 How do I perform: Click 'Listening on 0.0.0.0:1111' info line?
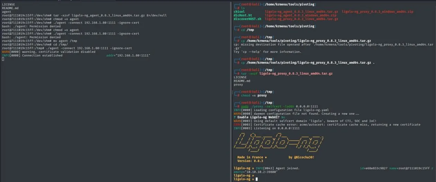click(267, 128)
